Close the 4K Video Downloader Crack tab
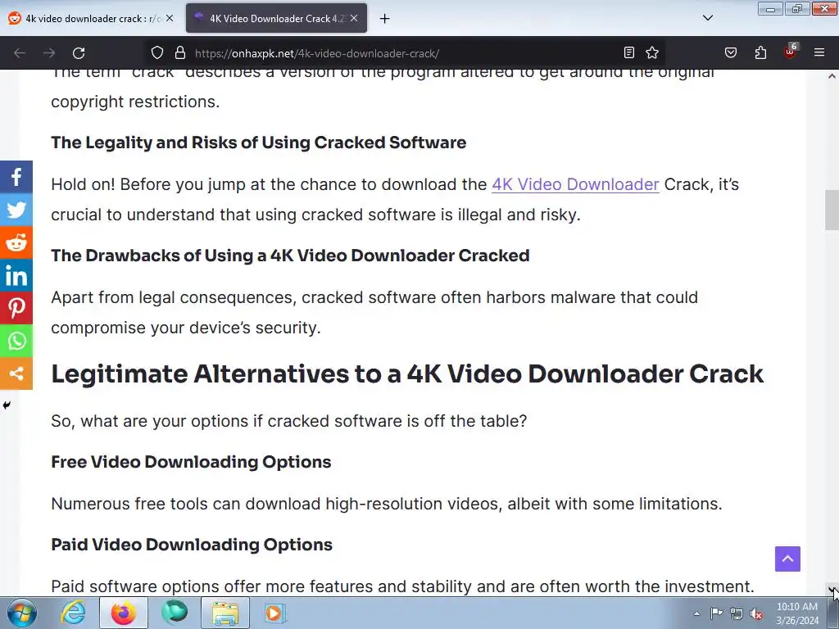839x629 pixels. tap(354, 18)
